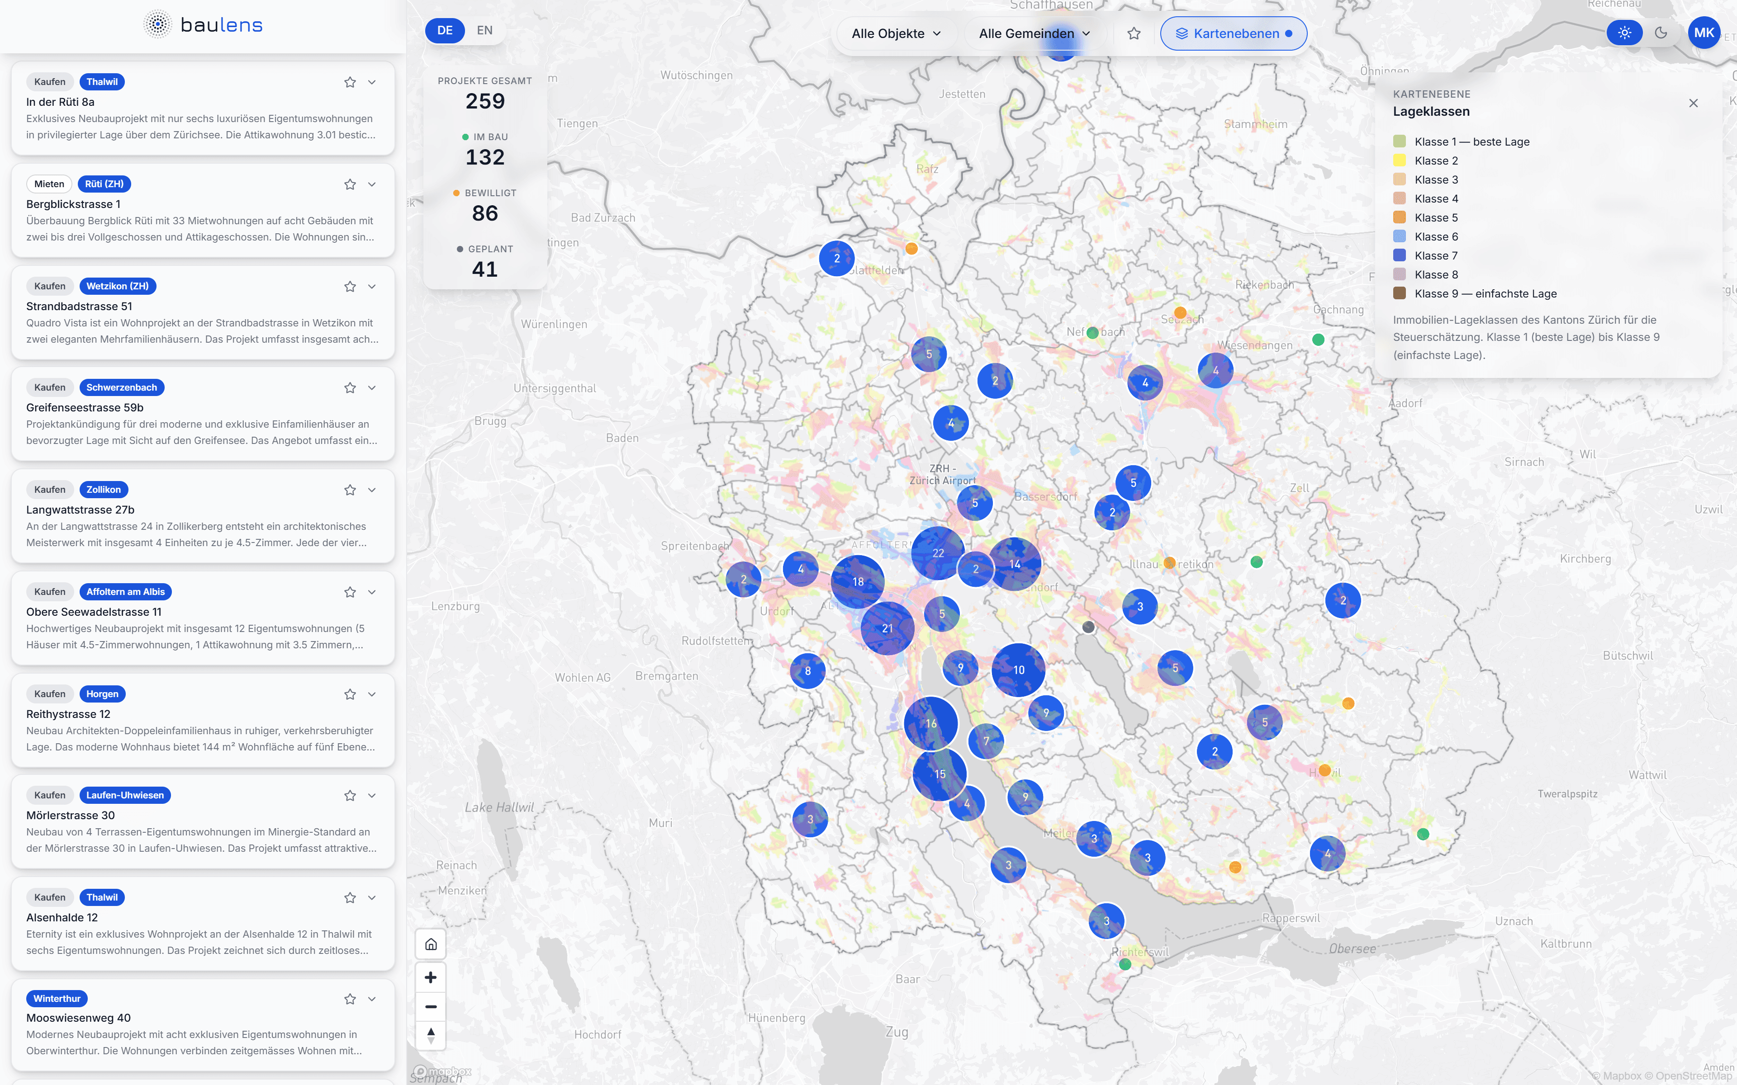Open the cluster of 22 projects
1737x1085 pixels.
pyautogui.click(x=937, y=553)
